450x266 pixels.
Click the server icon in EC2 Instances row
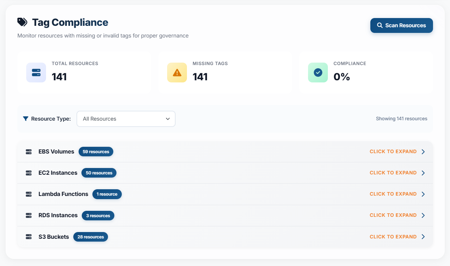(29, 173)
